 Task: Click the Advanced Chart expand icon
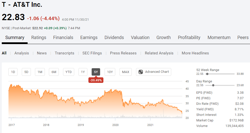tap(141, 72)
